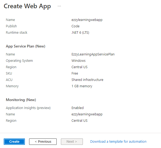Click the Monitoring (New) heading
This screenshot has width=161, height=148.
click(21, 100)
